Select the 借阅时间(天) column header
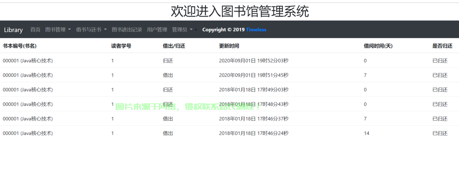 pos(378,46)
